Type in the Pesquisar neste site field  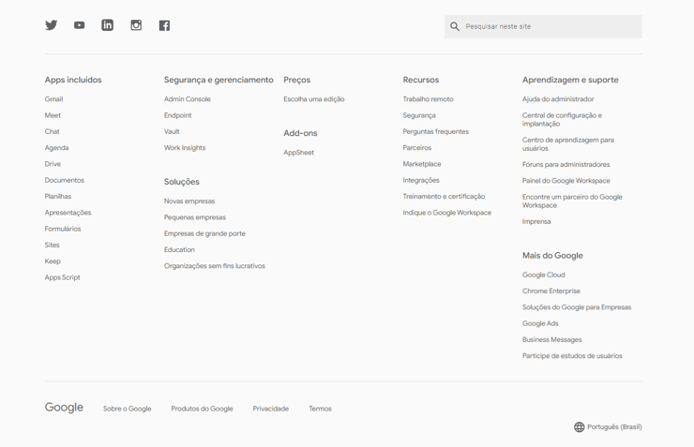(x=549, y=26)
